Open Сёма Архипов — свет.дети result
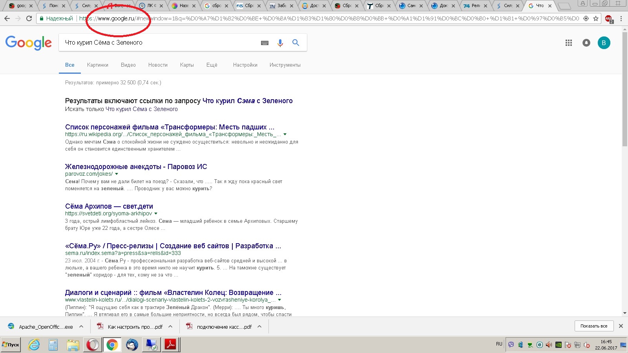 (109, 206)
